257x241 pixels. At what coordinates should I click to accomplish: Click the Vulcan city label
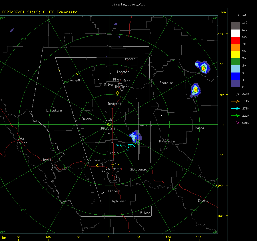(145, 213)
